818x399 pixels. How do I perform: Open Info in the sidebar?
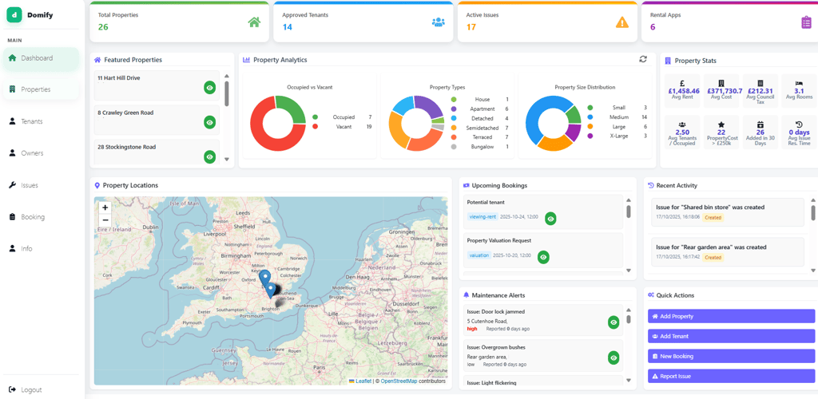click(42, 248)
